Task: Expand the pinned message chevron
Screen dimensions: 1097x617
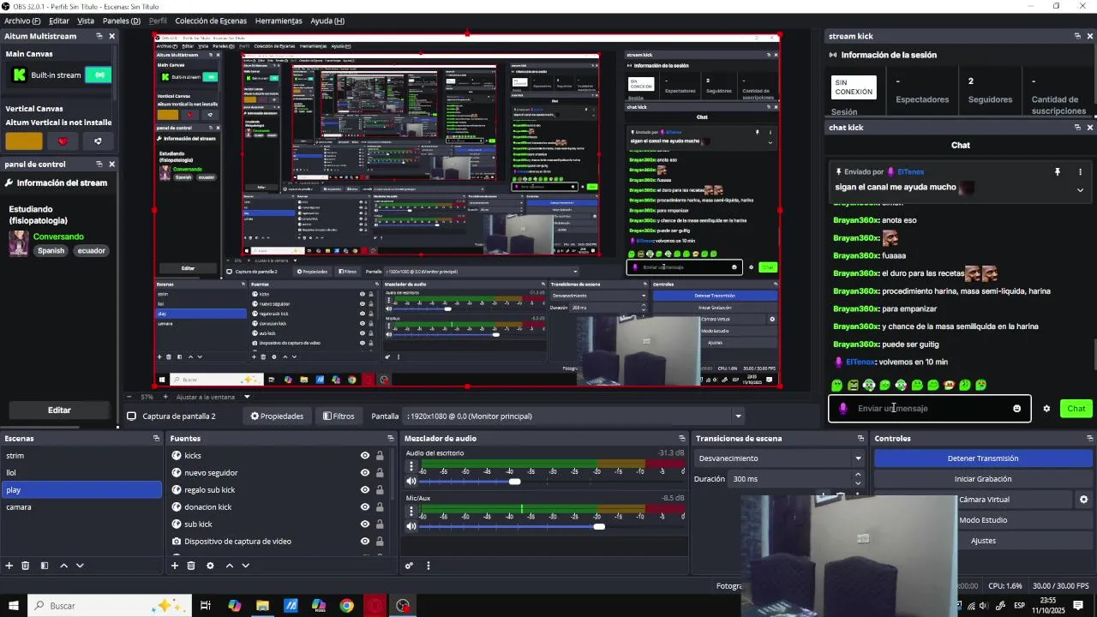Action: click(1080, 190)
